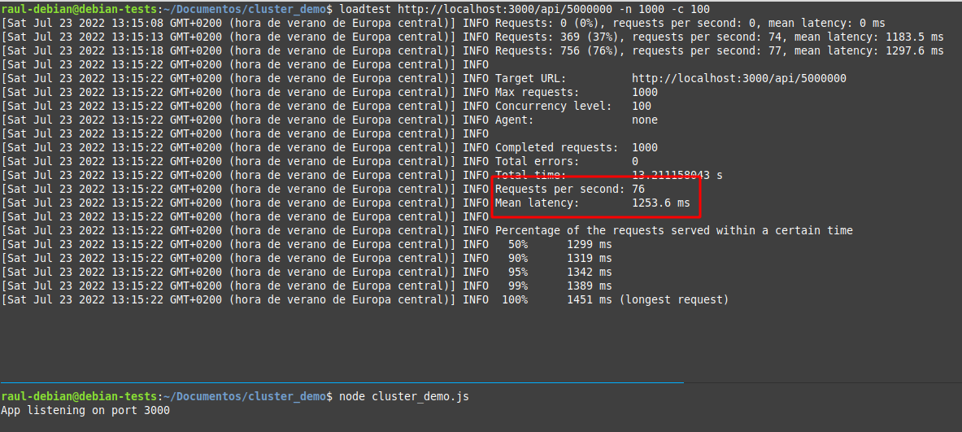Screen dimensions: 962x432
Task: Click the 'Total errors: 0' line
Action: click(x=566, y=162)
